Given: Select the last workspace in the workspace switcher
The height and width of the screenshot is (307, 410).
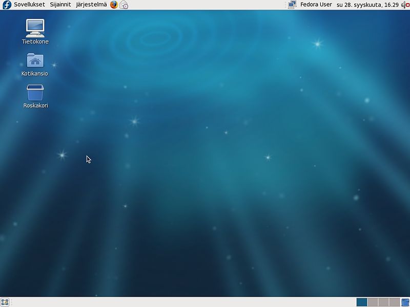Looking at the screenshot, I should tap(394, 302).
